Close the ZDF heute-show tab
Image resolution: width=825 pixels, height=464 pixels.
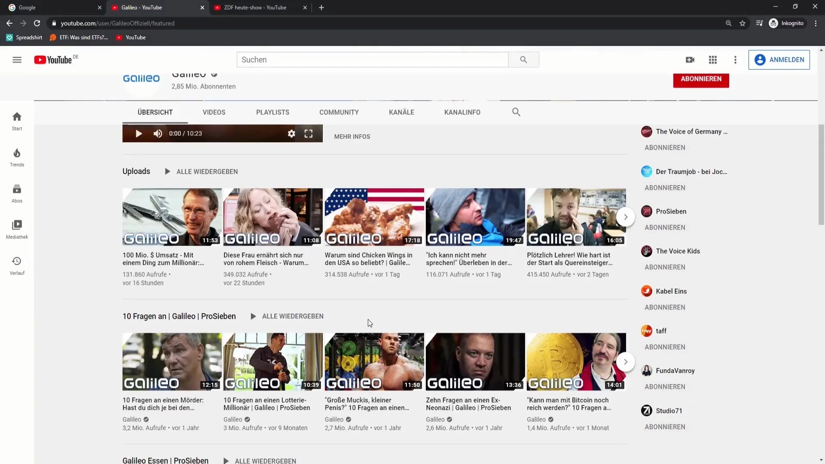pos(305,7)
